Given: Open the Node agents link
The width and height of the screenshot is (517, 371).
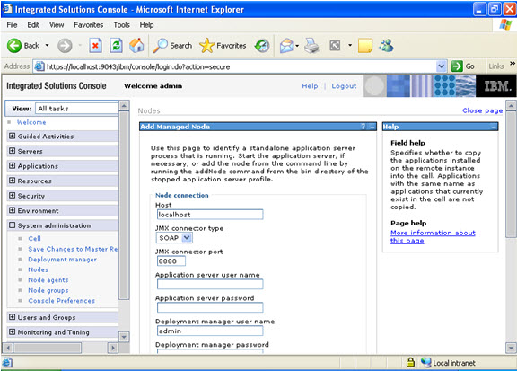Looking at the screenshot, I should 48,280.
